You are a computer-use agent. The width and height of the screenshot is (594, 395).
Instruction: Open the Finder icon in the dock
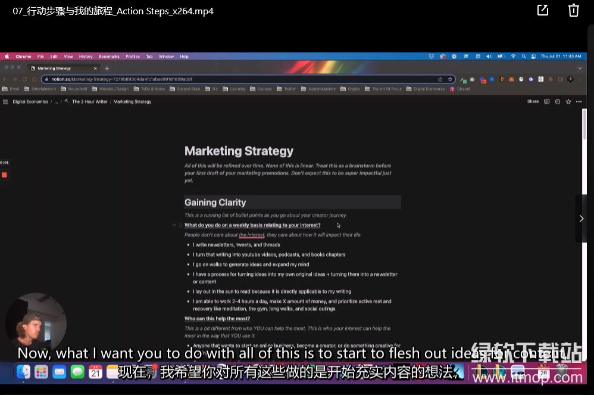(x=23, y=372)
